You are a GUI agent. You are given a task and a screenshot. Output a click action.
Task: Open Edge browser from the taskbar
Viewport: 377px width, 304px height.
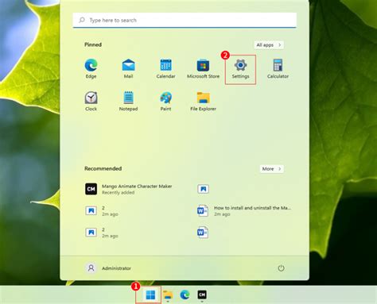(185, 294)
